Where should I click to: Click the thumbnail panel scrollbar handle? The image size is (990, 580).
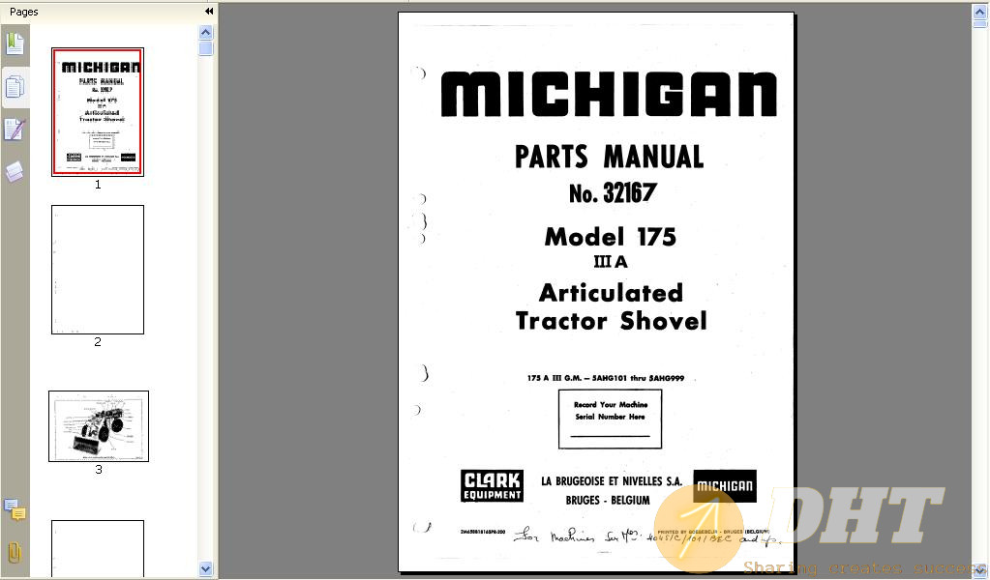coord(206,48)
